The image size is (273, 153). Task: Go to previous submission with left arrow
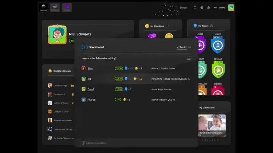(x=202, y=140)
